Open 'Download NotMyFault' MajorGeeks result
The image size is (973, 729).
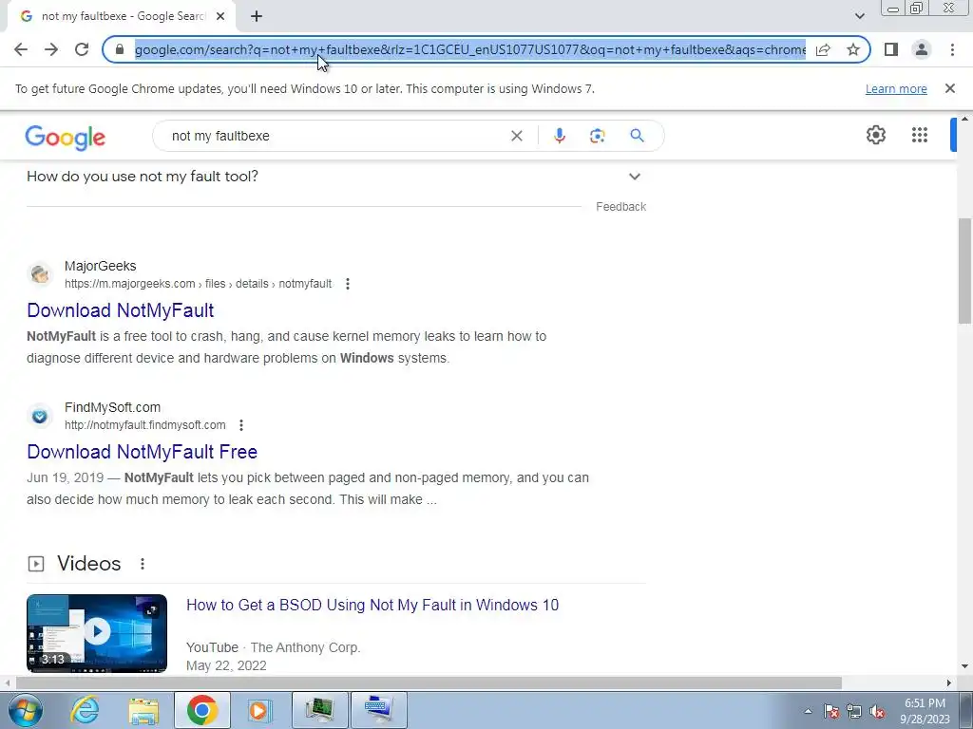pos(121,310)
